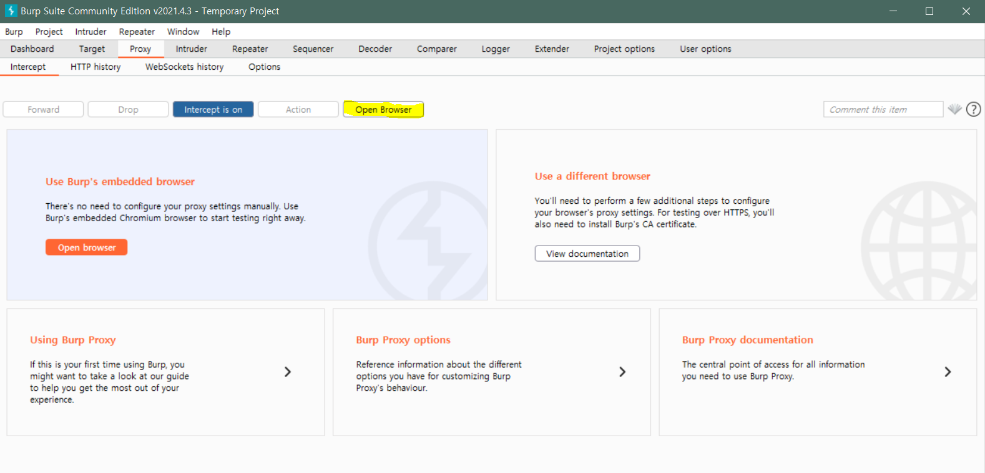This screenshot has height=473, width=985.
Task: Click the Action button
Action: [x=298, y=109]
